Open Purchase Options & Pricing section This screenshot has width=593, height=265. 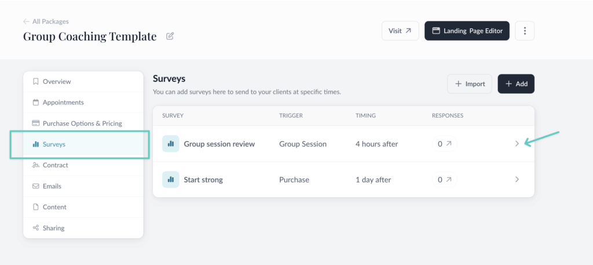pyautogui.click(x=82, y=123)
